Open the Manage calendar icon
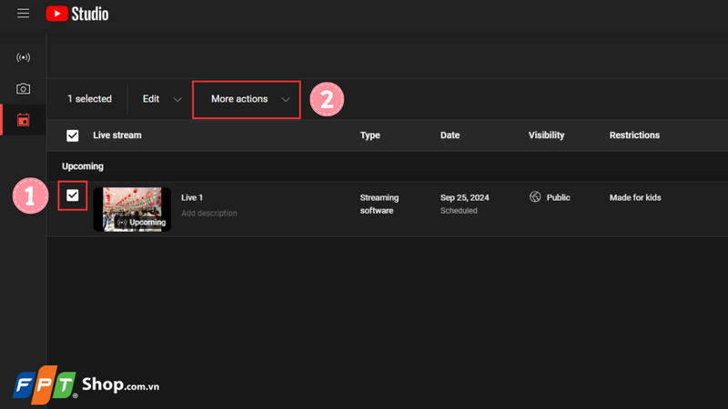 point(24,120)
